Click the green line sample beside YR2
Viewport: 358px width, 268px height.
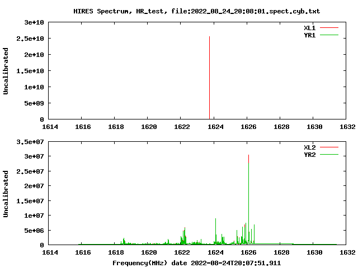(329, 155)
